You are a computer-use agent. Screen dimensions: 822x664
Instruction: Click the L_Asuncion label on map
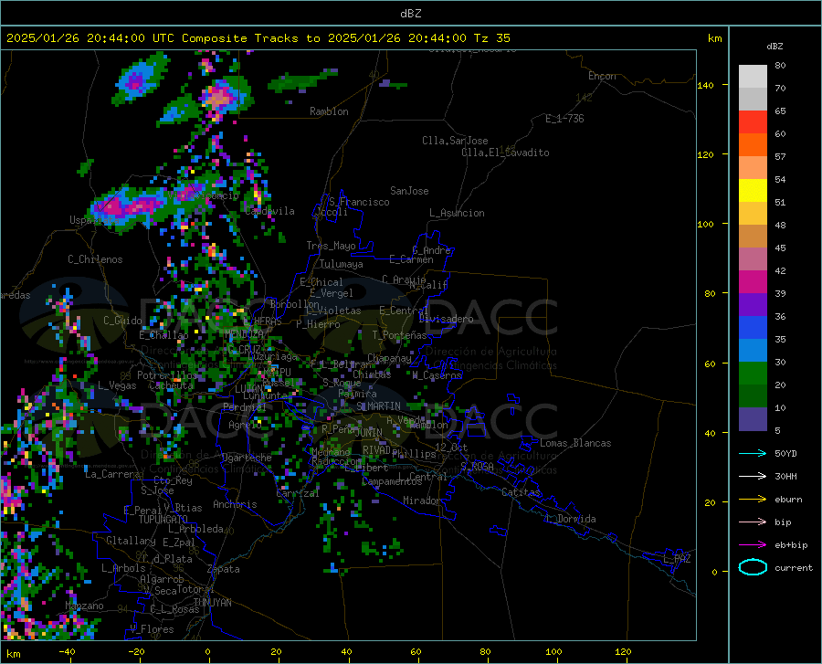pyautogui.click(x=458, y=213)
